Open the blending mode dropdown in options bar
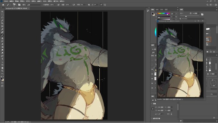The height and width of the screenshot is (123, 218). pyautogui.click(x=34, y=5)
